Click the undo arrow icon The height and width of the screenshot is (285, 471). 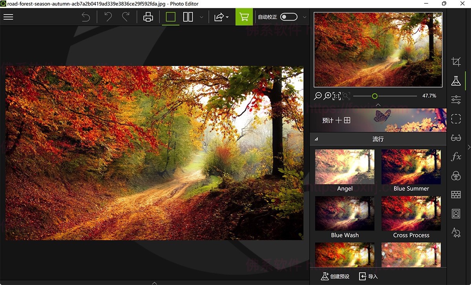pos(86,17)
